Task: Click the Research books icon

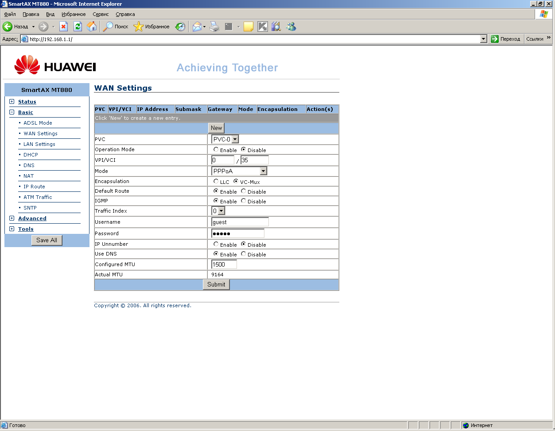Action: pos(276,27)
